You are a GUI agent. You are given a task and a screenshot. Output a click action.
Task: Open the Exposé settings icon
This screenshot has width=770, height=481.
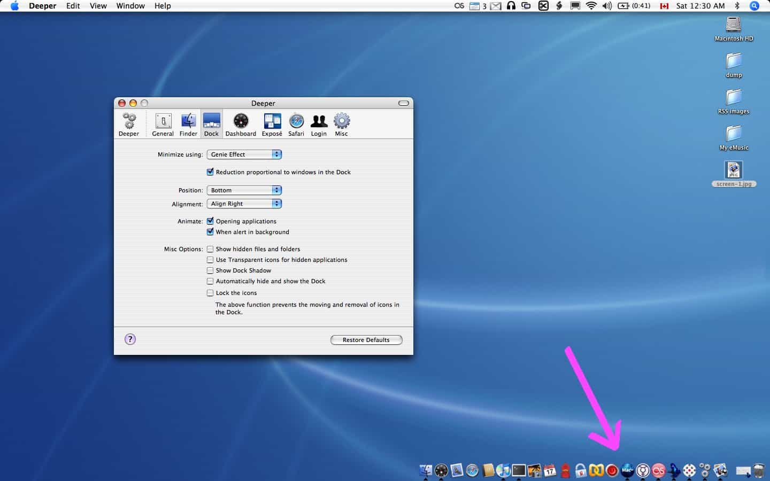(x=272, y=123)
